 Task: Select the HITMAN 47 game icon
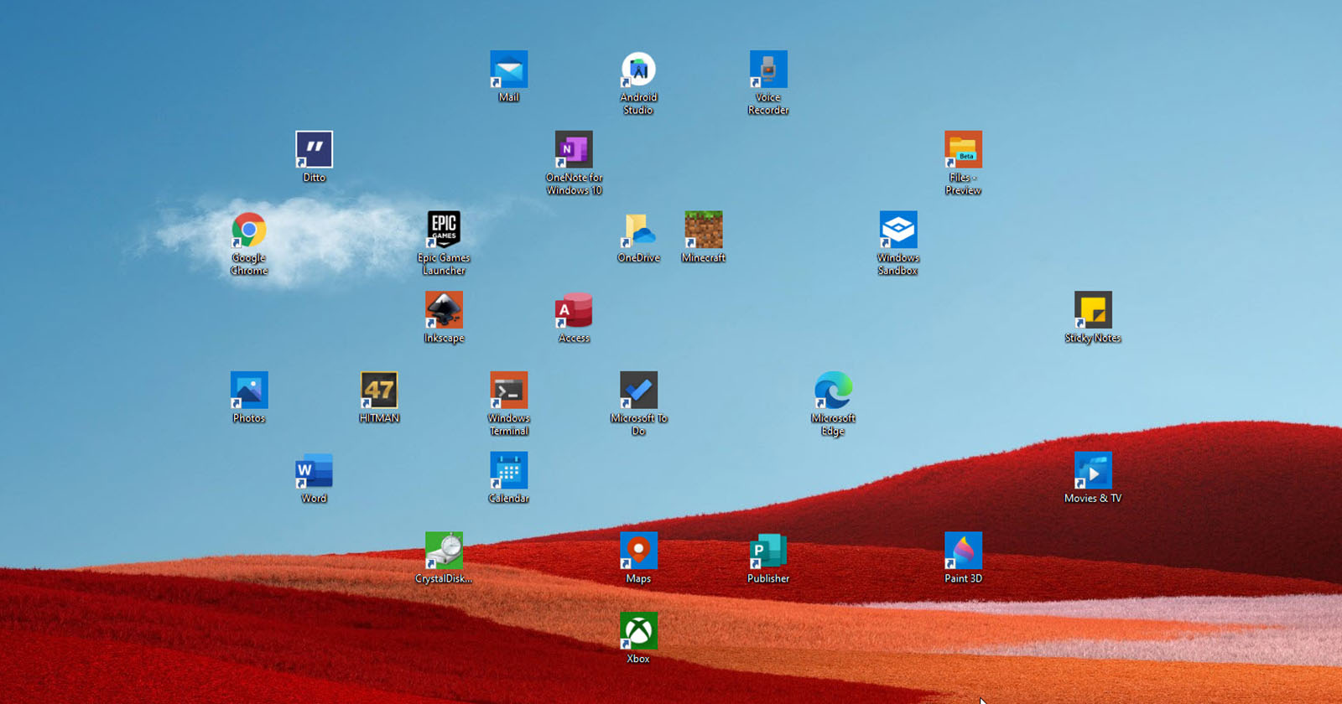379,391
